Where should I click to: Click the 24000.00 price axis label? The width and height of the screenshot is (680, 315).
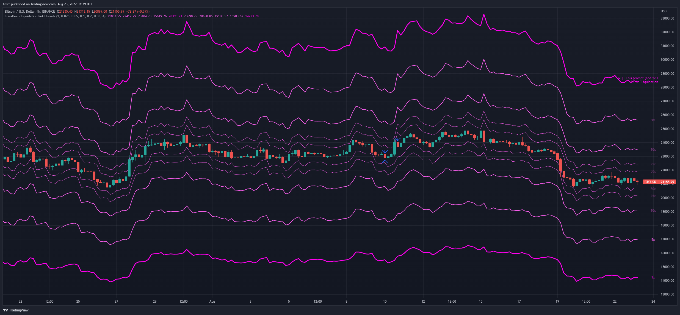[x=667, y=143]
